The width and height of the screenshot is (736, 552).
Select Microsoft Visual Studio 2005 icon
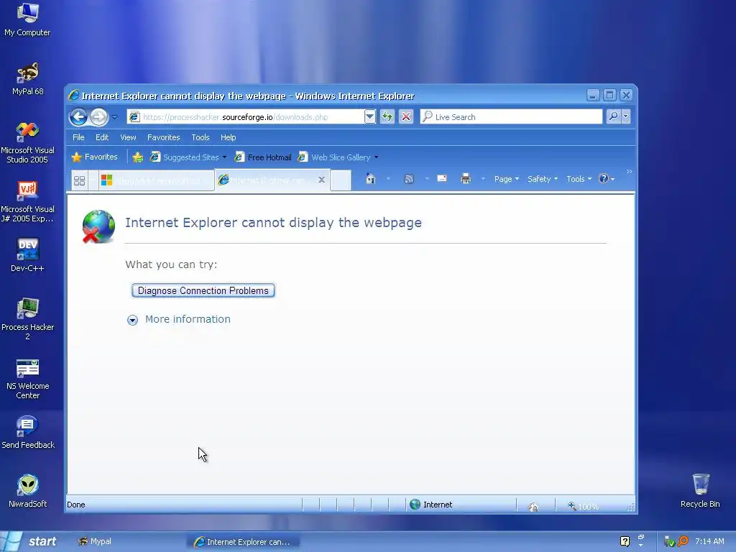pos(27,142)
